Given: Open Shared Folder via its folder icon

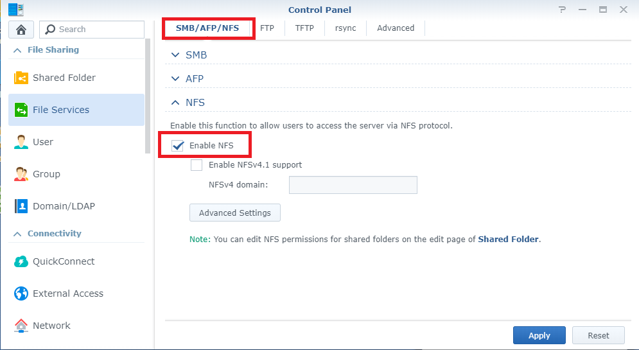Looking at the screenshot, I should click(x=21, y=78).
